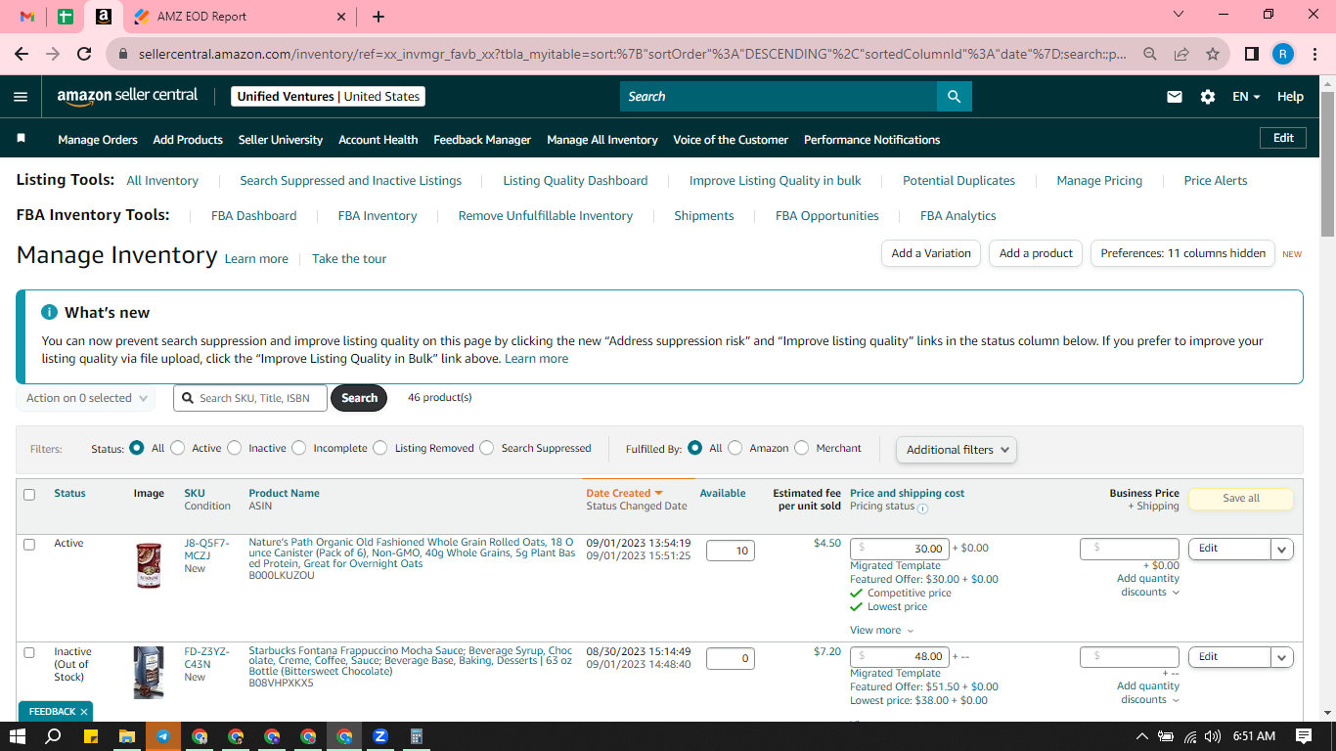Reload the current page
The height and width of the screenshot is (751, 1336).
84,54
